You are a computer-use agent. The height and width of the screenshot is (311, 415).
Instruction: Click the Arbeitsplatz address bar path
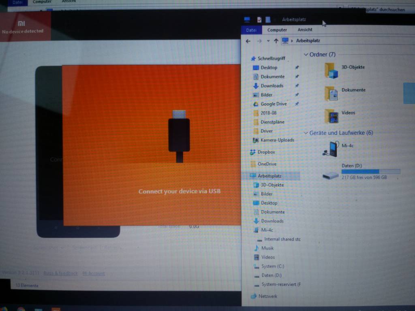tap(308, 41)
